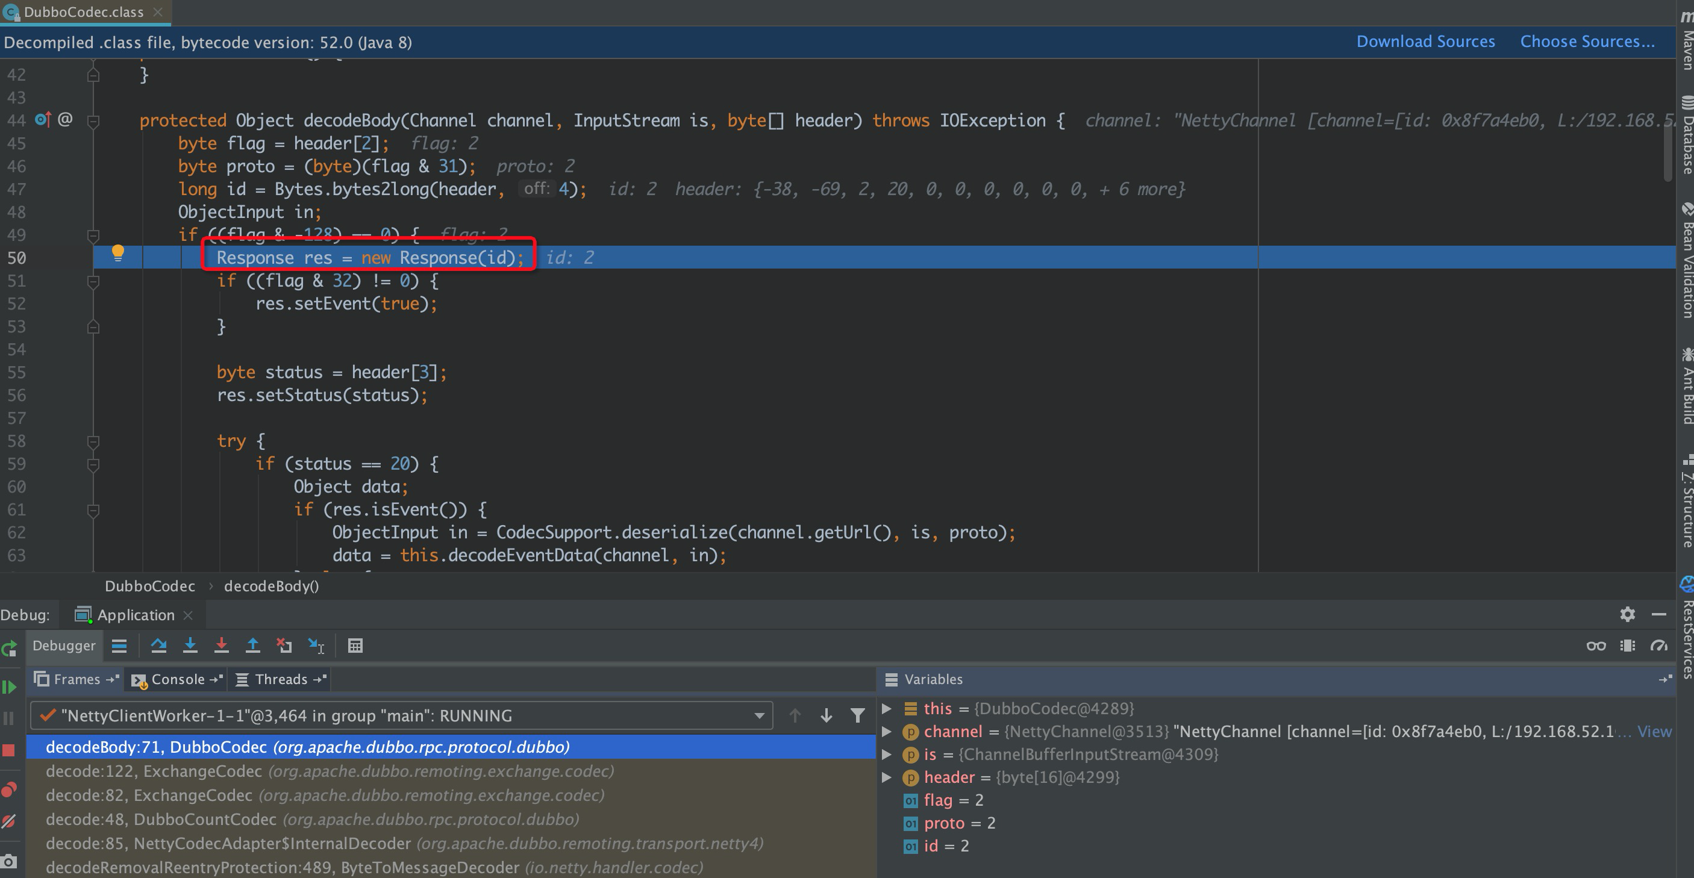Viewport: 1694px width, 878px height.
Task: Click the Run to Cursor icon
Action: coord(316,646)
